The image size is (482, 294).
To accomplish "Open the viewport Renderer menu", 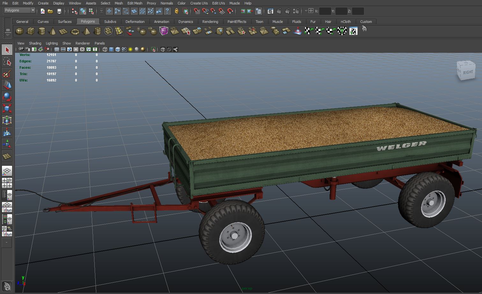I will tap(83, 43).
